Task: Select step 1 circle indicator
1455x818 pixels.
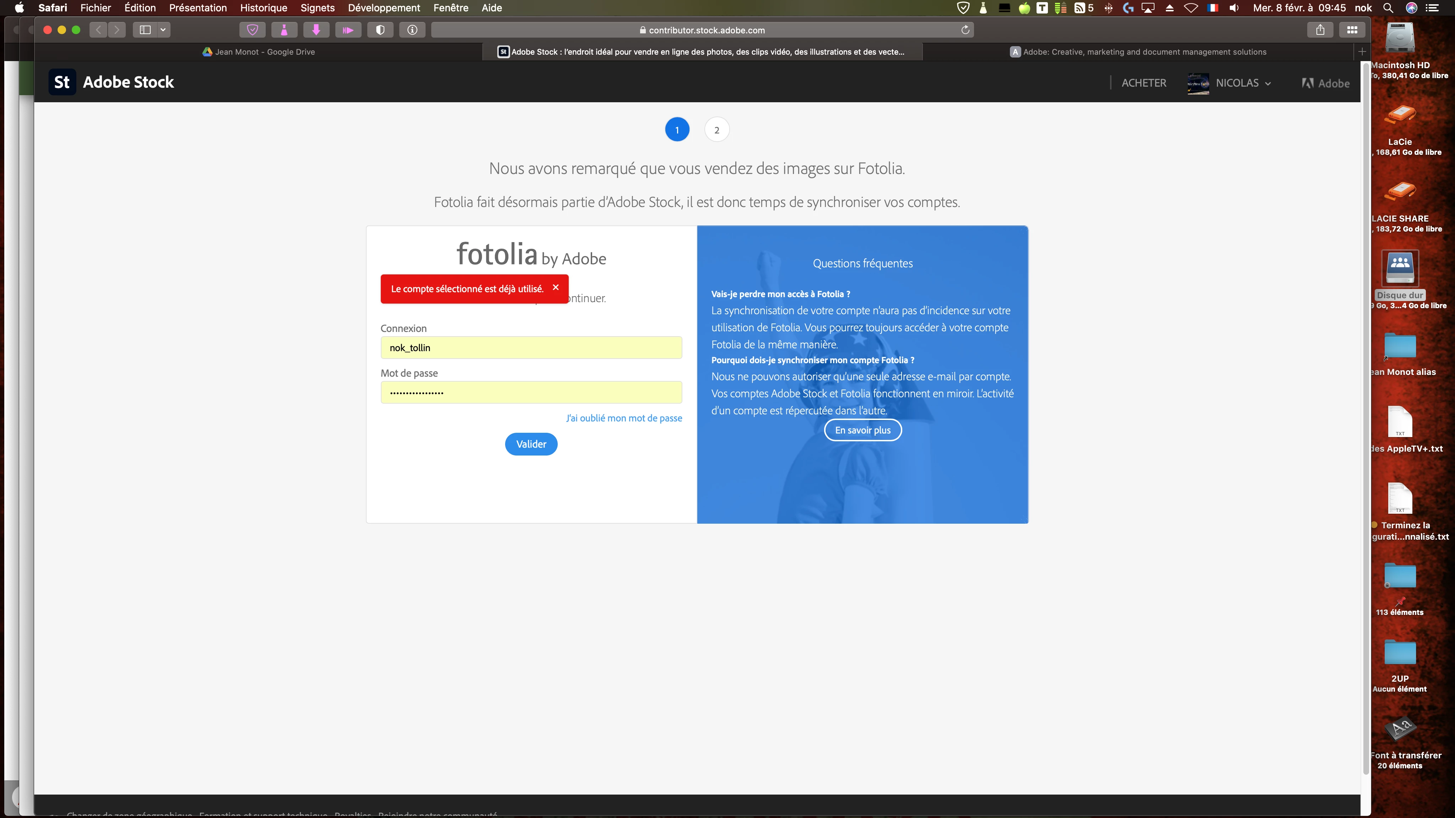Action: (x=677, y=130)
